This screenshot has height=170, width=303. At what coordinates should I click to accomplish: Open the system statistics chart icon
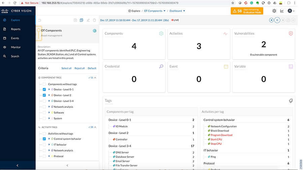[282, 11]
